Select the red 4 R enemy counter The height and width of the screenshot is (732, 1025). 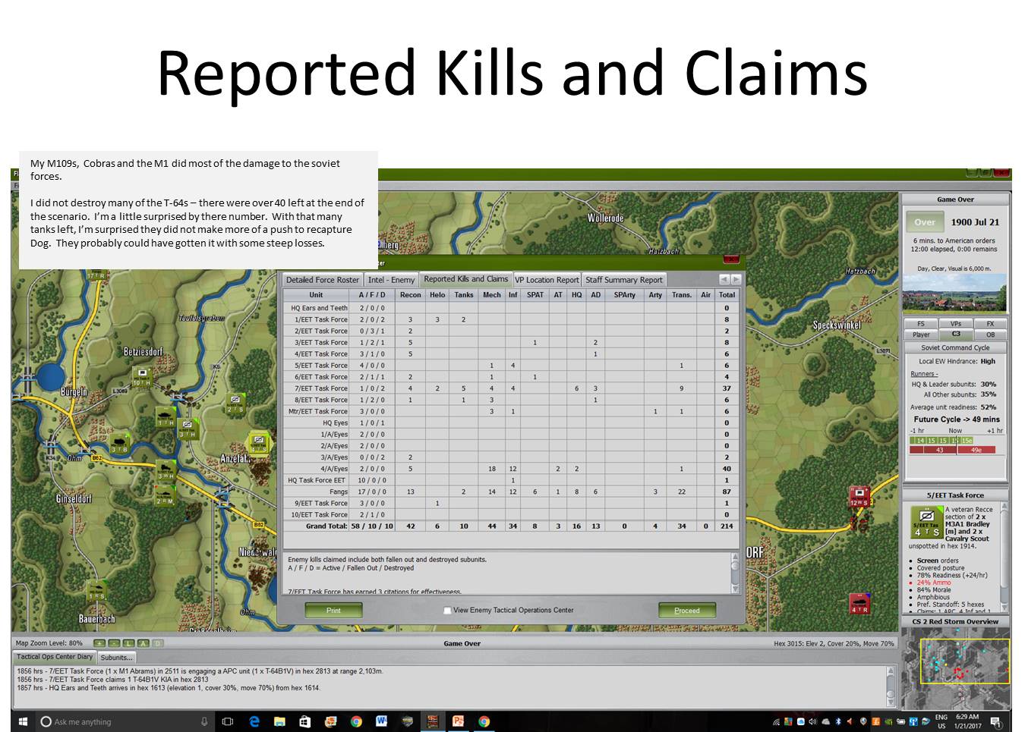click(x=859, y=604)
